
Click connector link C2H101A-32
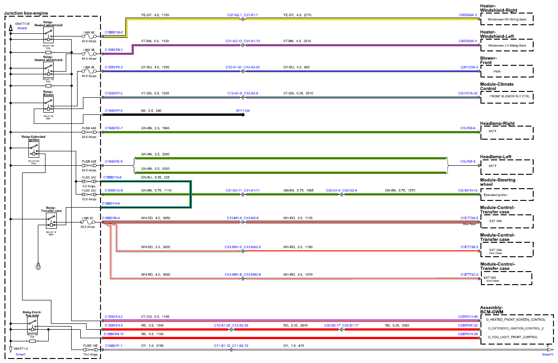(468, 93)
